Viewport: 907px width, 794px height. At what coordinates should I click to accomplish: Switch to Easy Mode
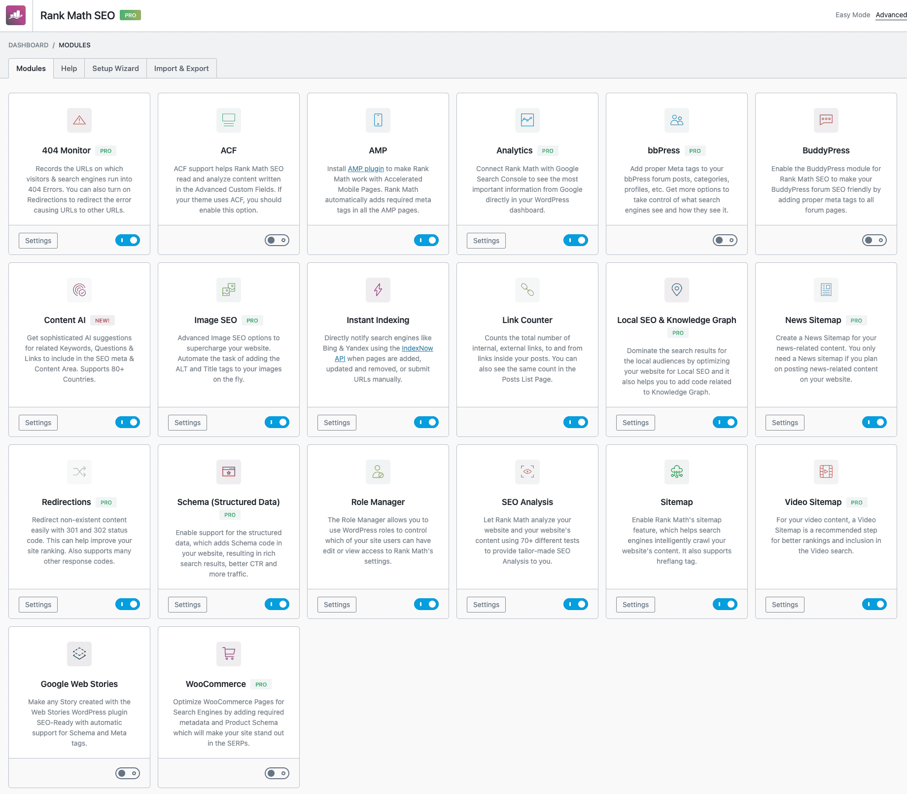[853, 15]
